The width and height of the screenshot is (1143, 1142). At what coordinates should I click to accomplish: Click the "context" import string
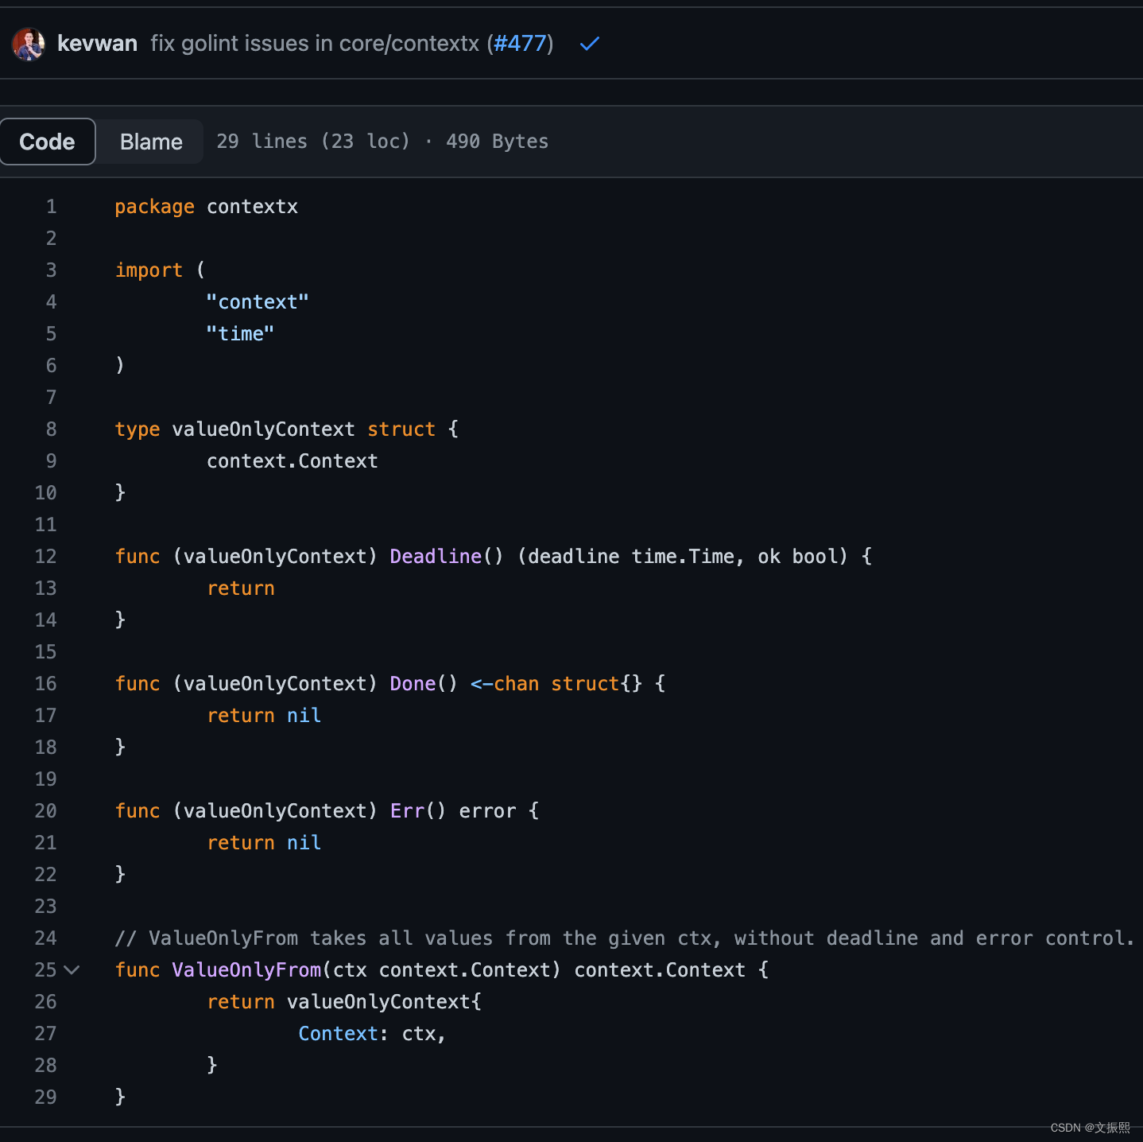(258, 302)
